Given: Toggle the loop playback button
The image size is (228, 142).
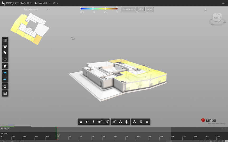Looking at the screenshot, I should click(x=5, y=129).
